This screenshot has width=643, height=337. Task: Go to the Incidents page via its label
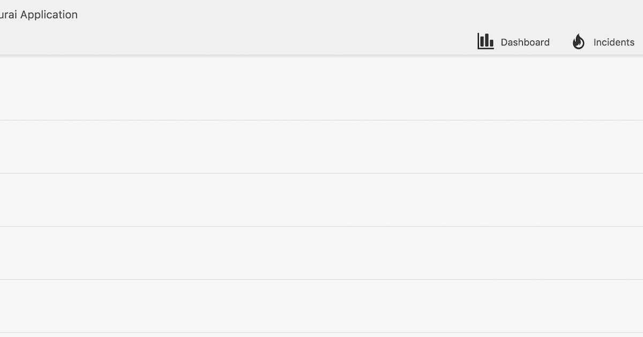(614, 42)
